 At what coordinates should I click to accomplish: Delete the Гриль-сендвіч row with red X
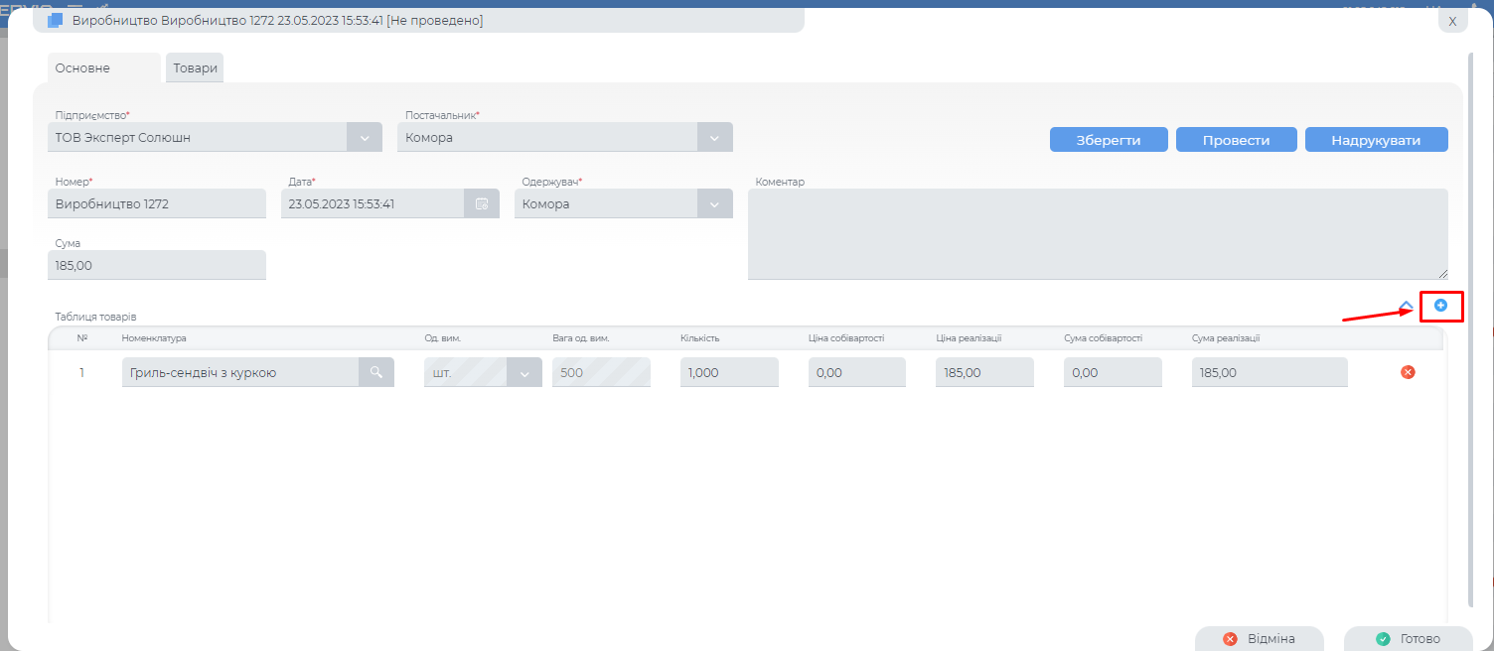(1408, 372)
